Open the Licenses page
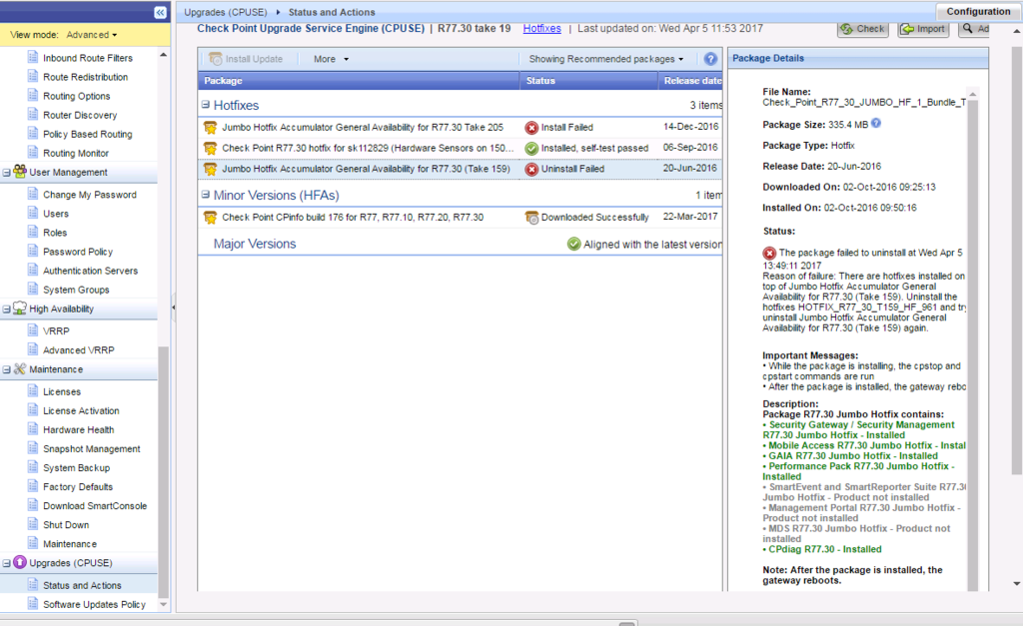Viewport: 1023px width, 626px height. (x=62, y=391)
